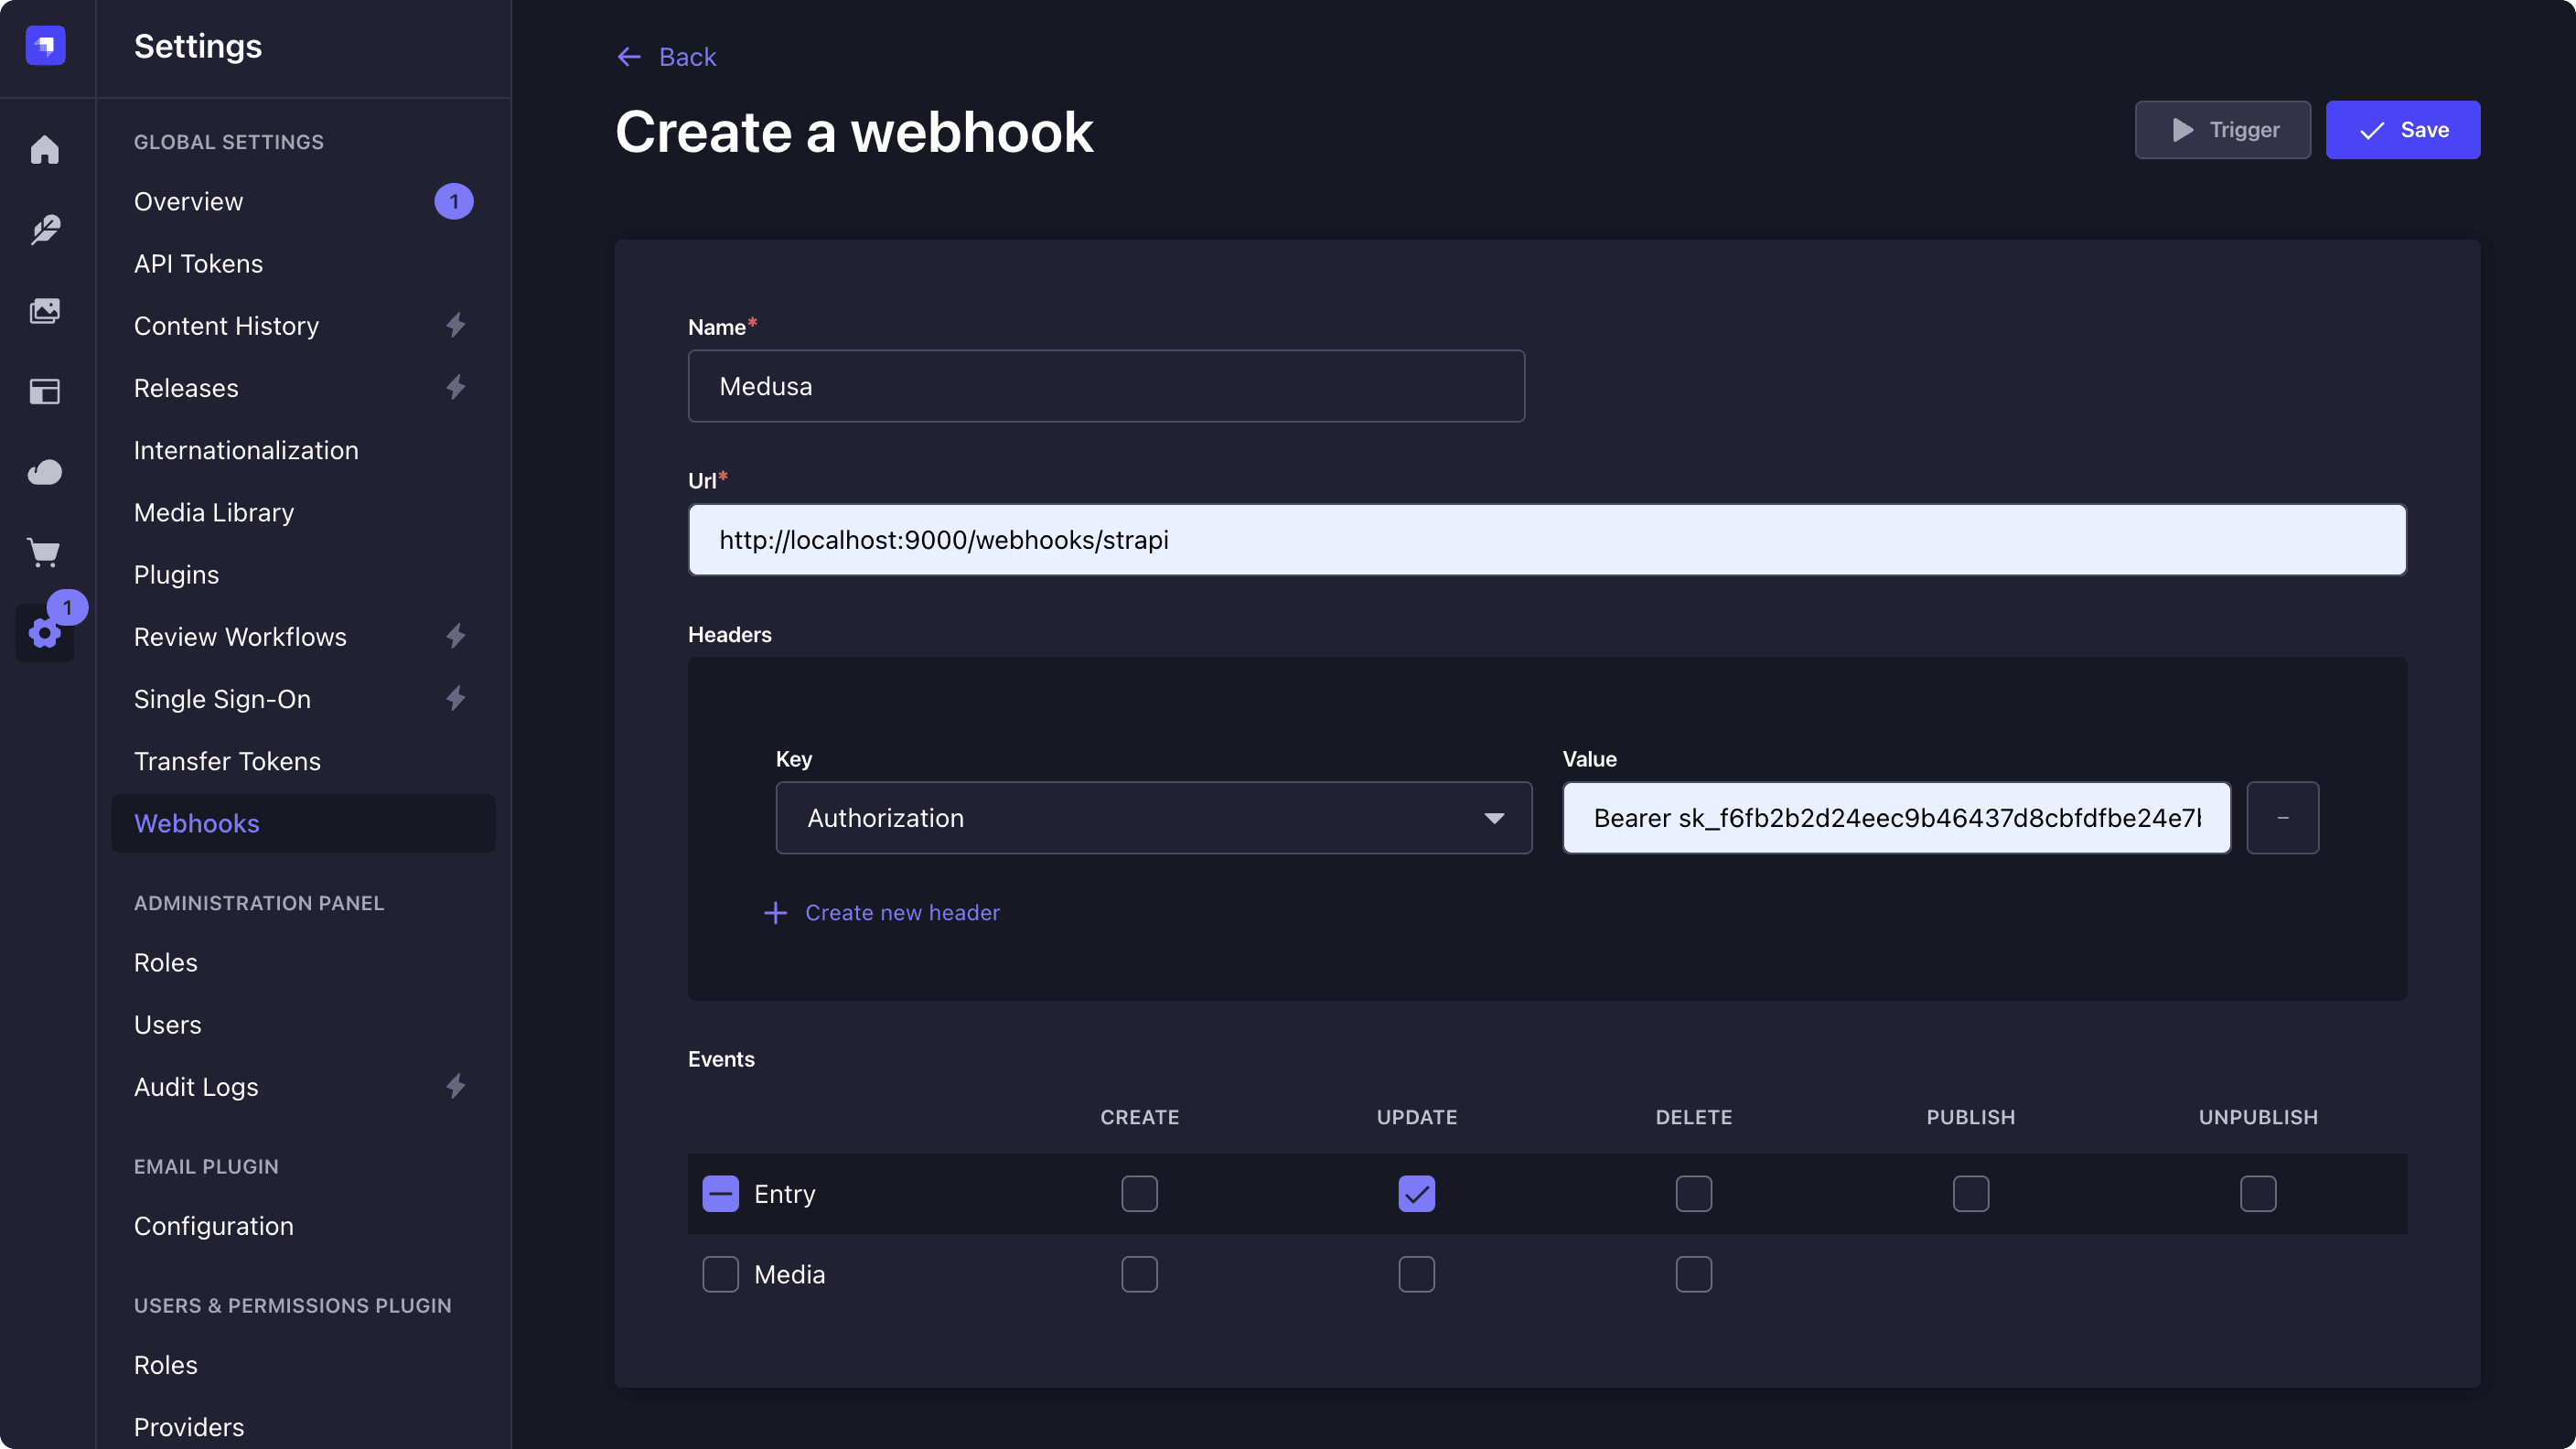Viewport: 2576px width, 1449px height.
Task: Enable the DELETE checkbox for Media
Action: (x=1693, y=1274)
